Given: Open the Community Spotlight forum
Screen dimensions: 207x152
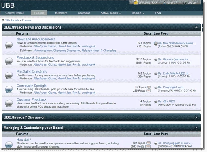Looking at the screenshot, I should coord(32,86).
